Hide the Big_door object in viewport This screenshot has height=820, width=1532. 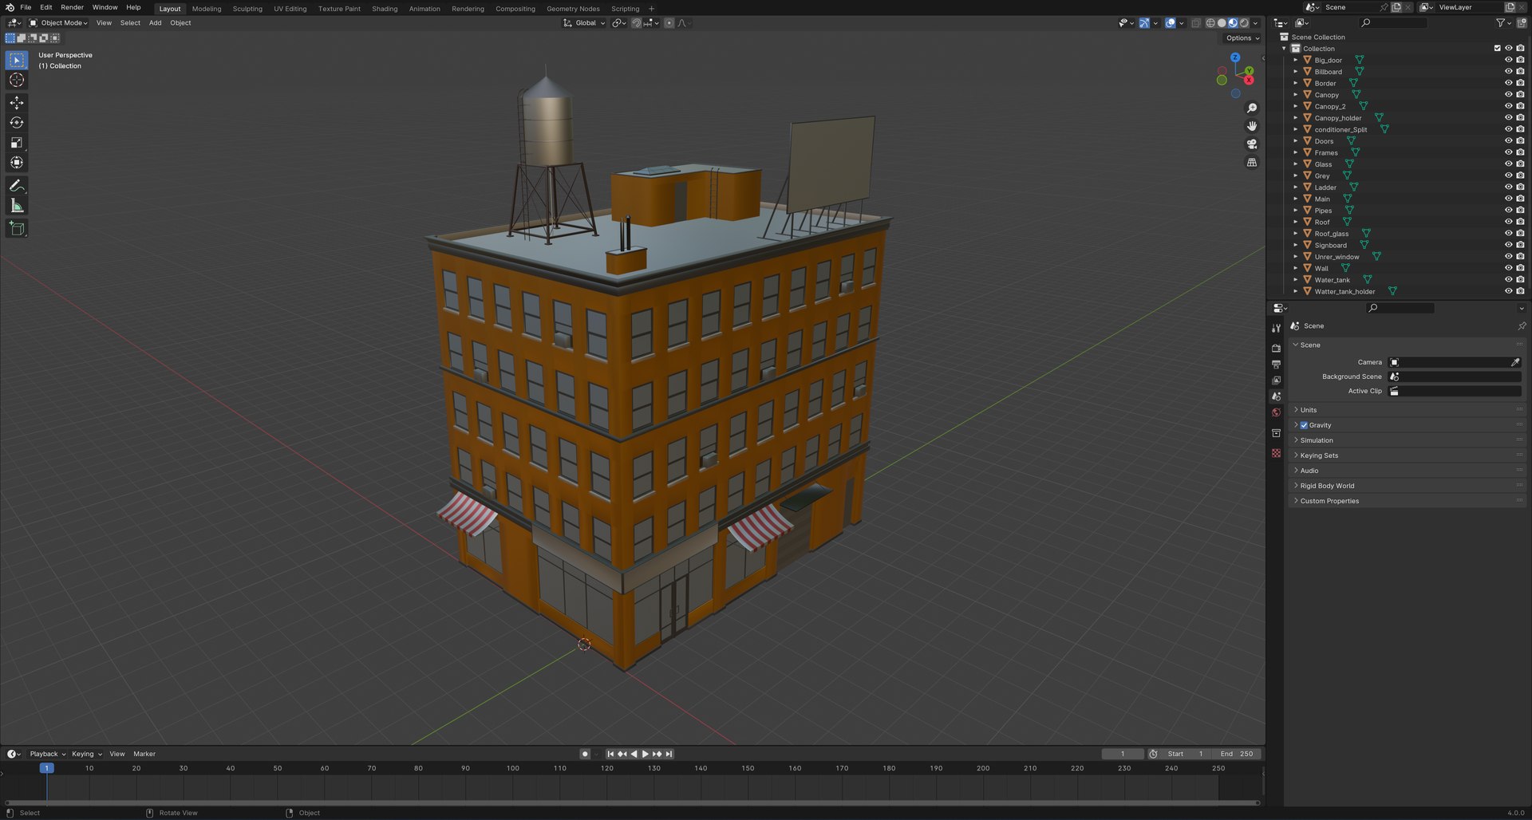click(1509, 60)
